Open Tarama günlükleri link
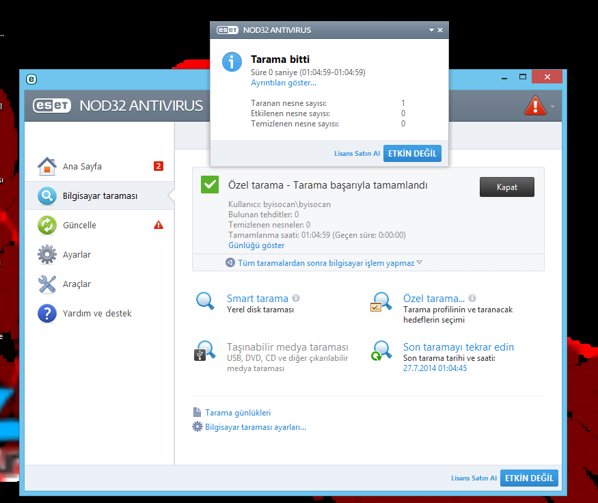This screenshot has height=503, width=598. (x=238, y=413)
